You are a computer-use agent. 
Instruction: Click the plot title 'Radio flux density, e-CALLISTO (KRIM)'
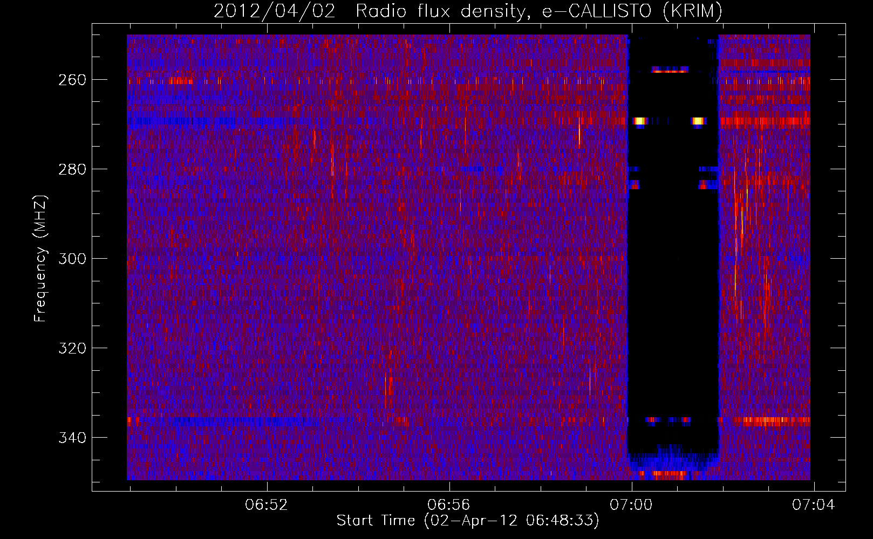click(x=539, y=11)
